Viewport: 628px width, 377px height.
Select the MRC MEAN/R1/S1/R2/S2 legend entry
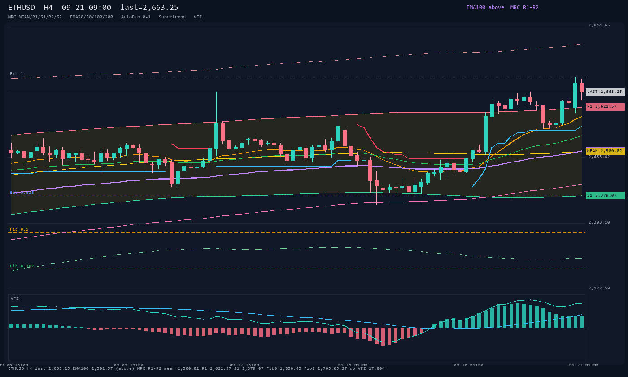pyautogui.click(x=35, y=17)
